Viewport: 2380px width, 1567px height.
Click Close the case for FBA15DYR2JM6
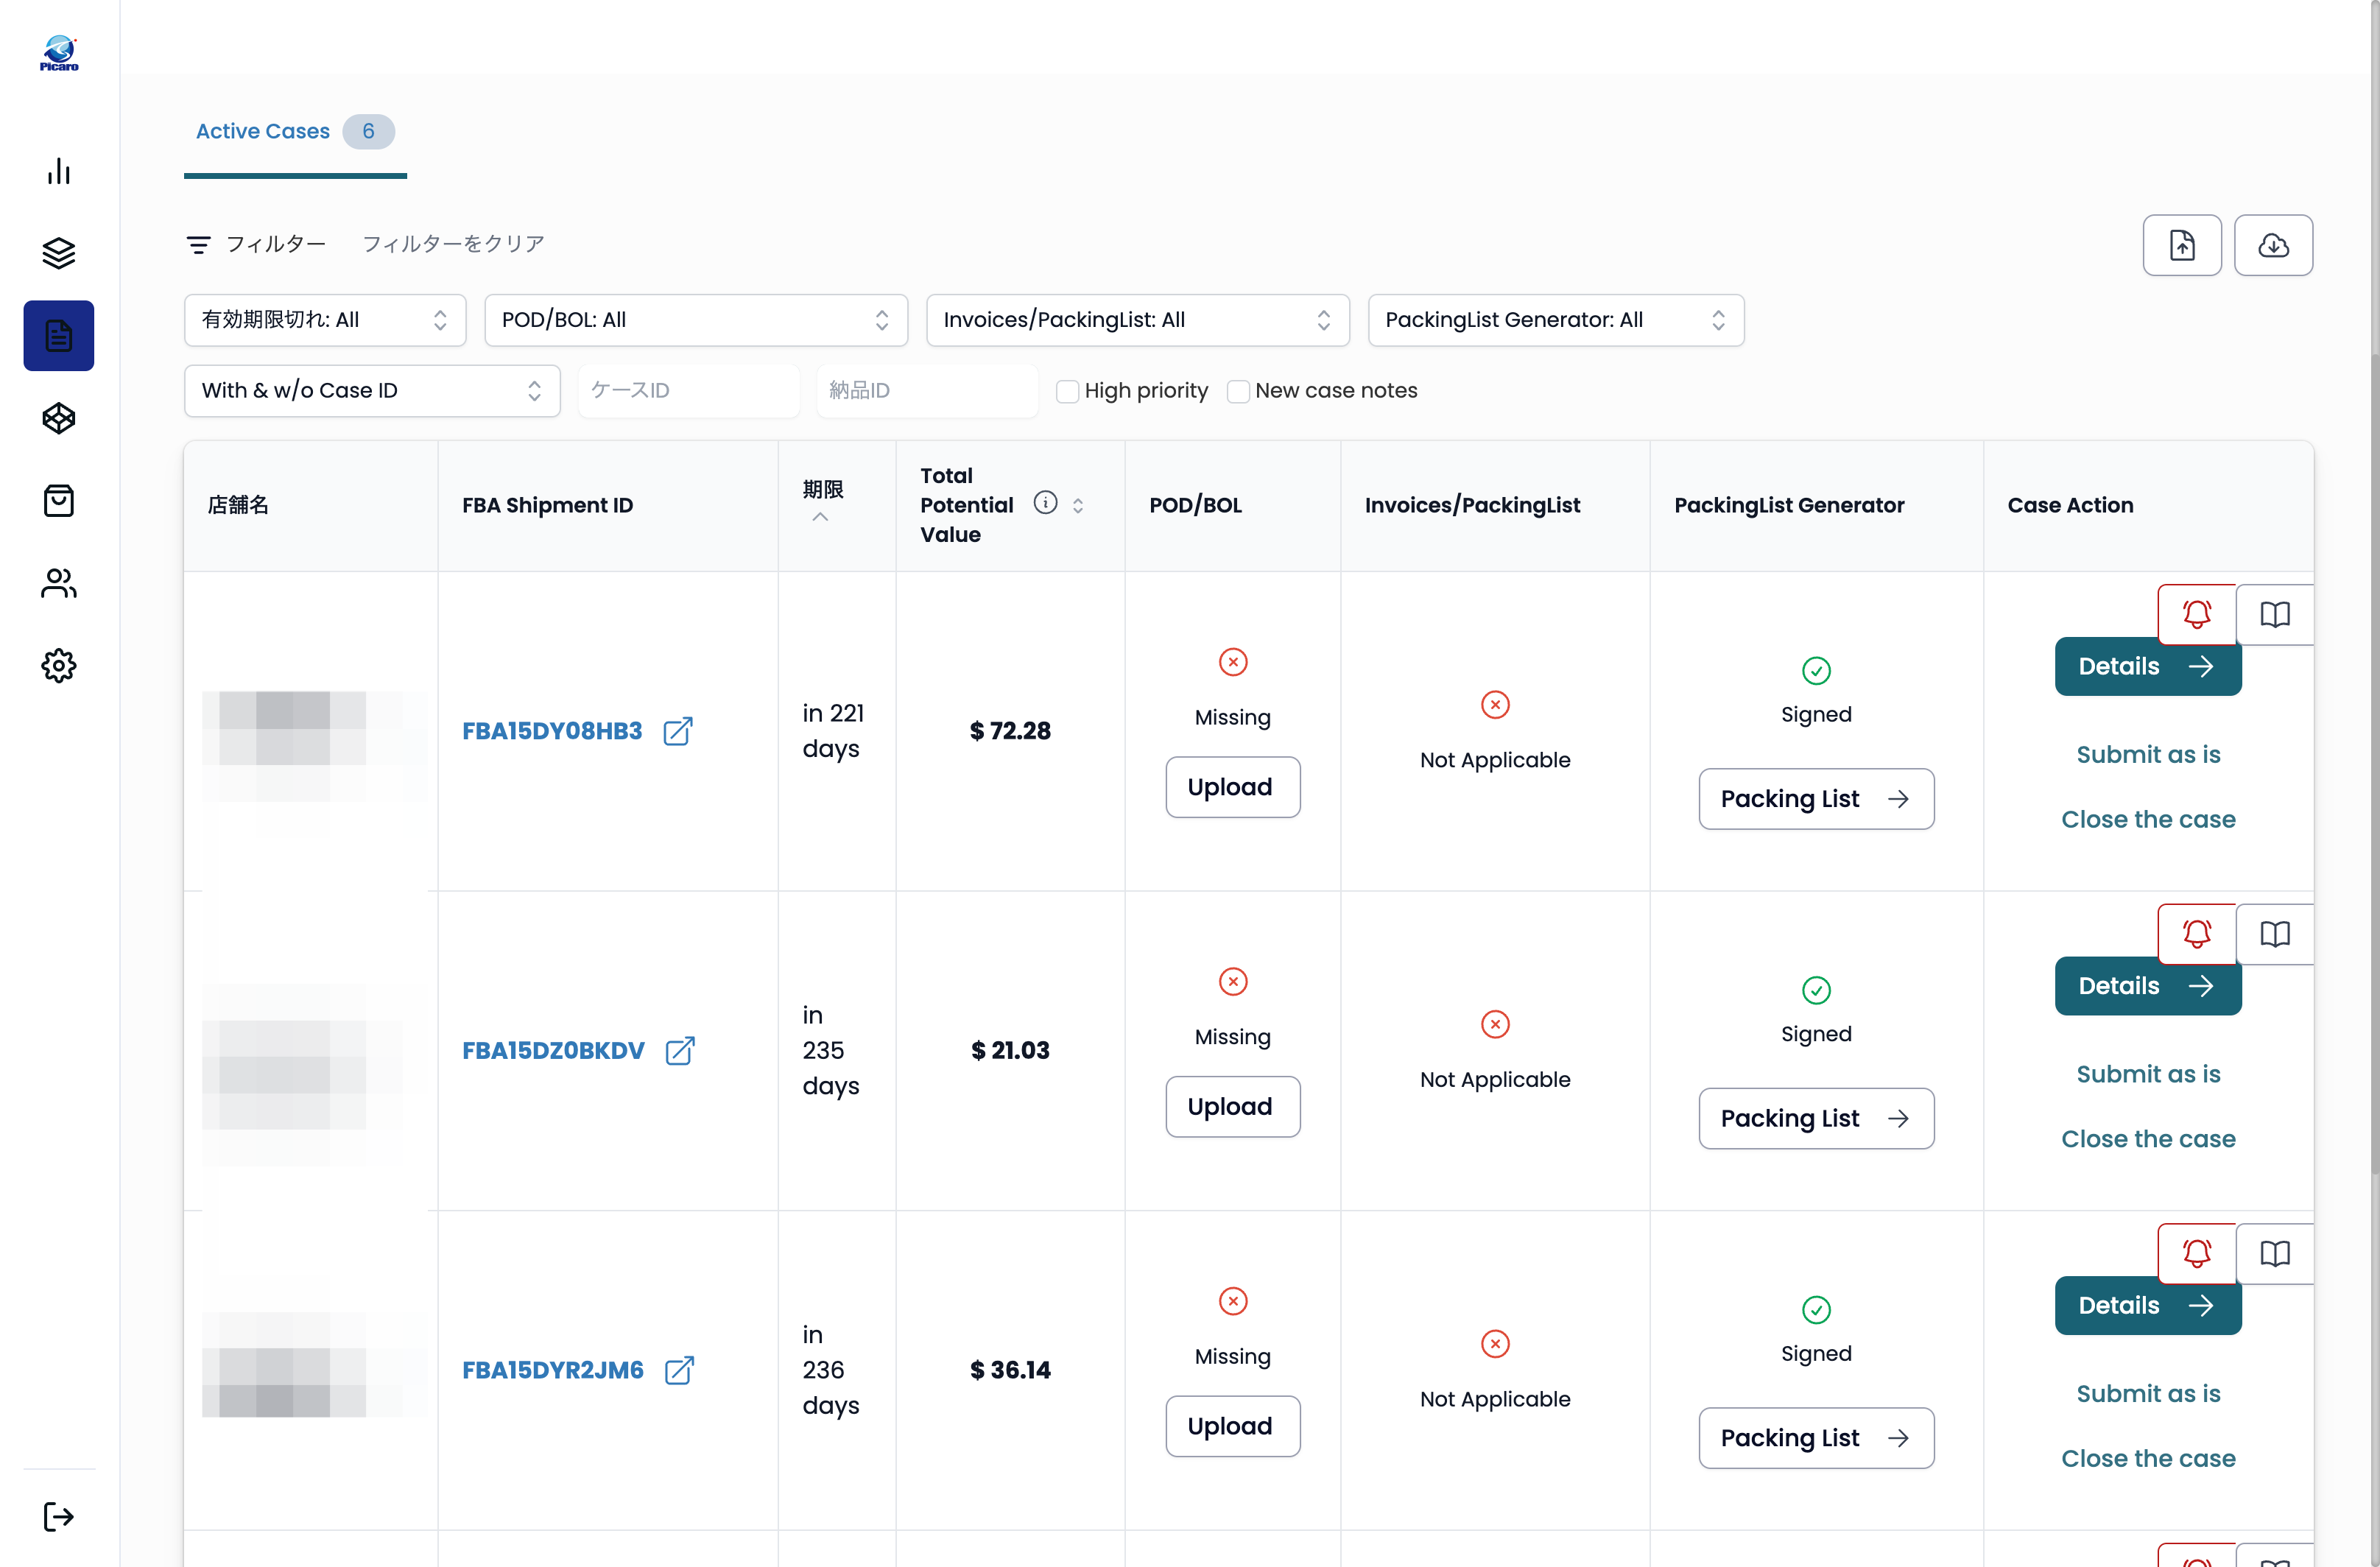tap(2148, 1458)
